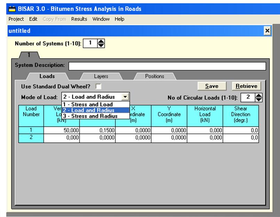Select load number 1 row header
Viewport: 280px width, 217px height.
31,130
